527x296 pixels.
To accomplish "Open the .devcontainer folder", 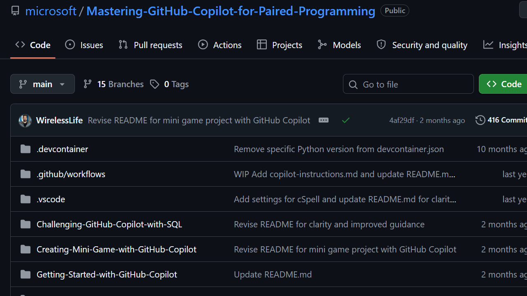I will pyautogui.click(x=62, y=149).
